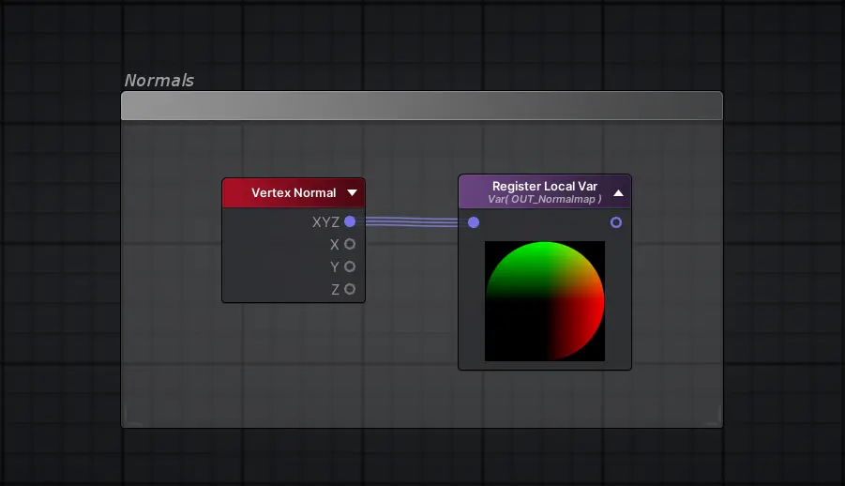Viewport: 845px width, 486px height.
Task: Click the Z output port on Vertex Normal
Action: [350, 289]
